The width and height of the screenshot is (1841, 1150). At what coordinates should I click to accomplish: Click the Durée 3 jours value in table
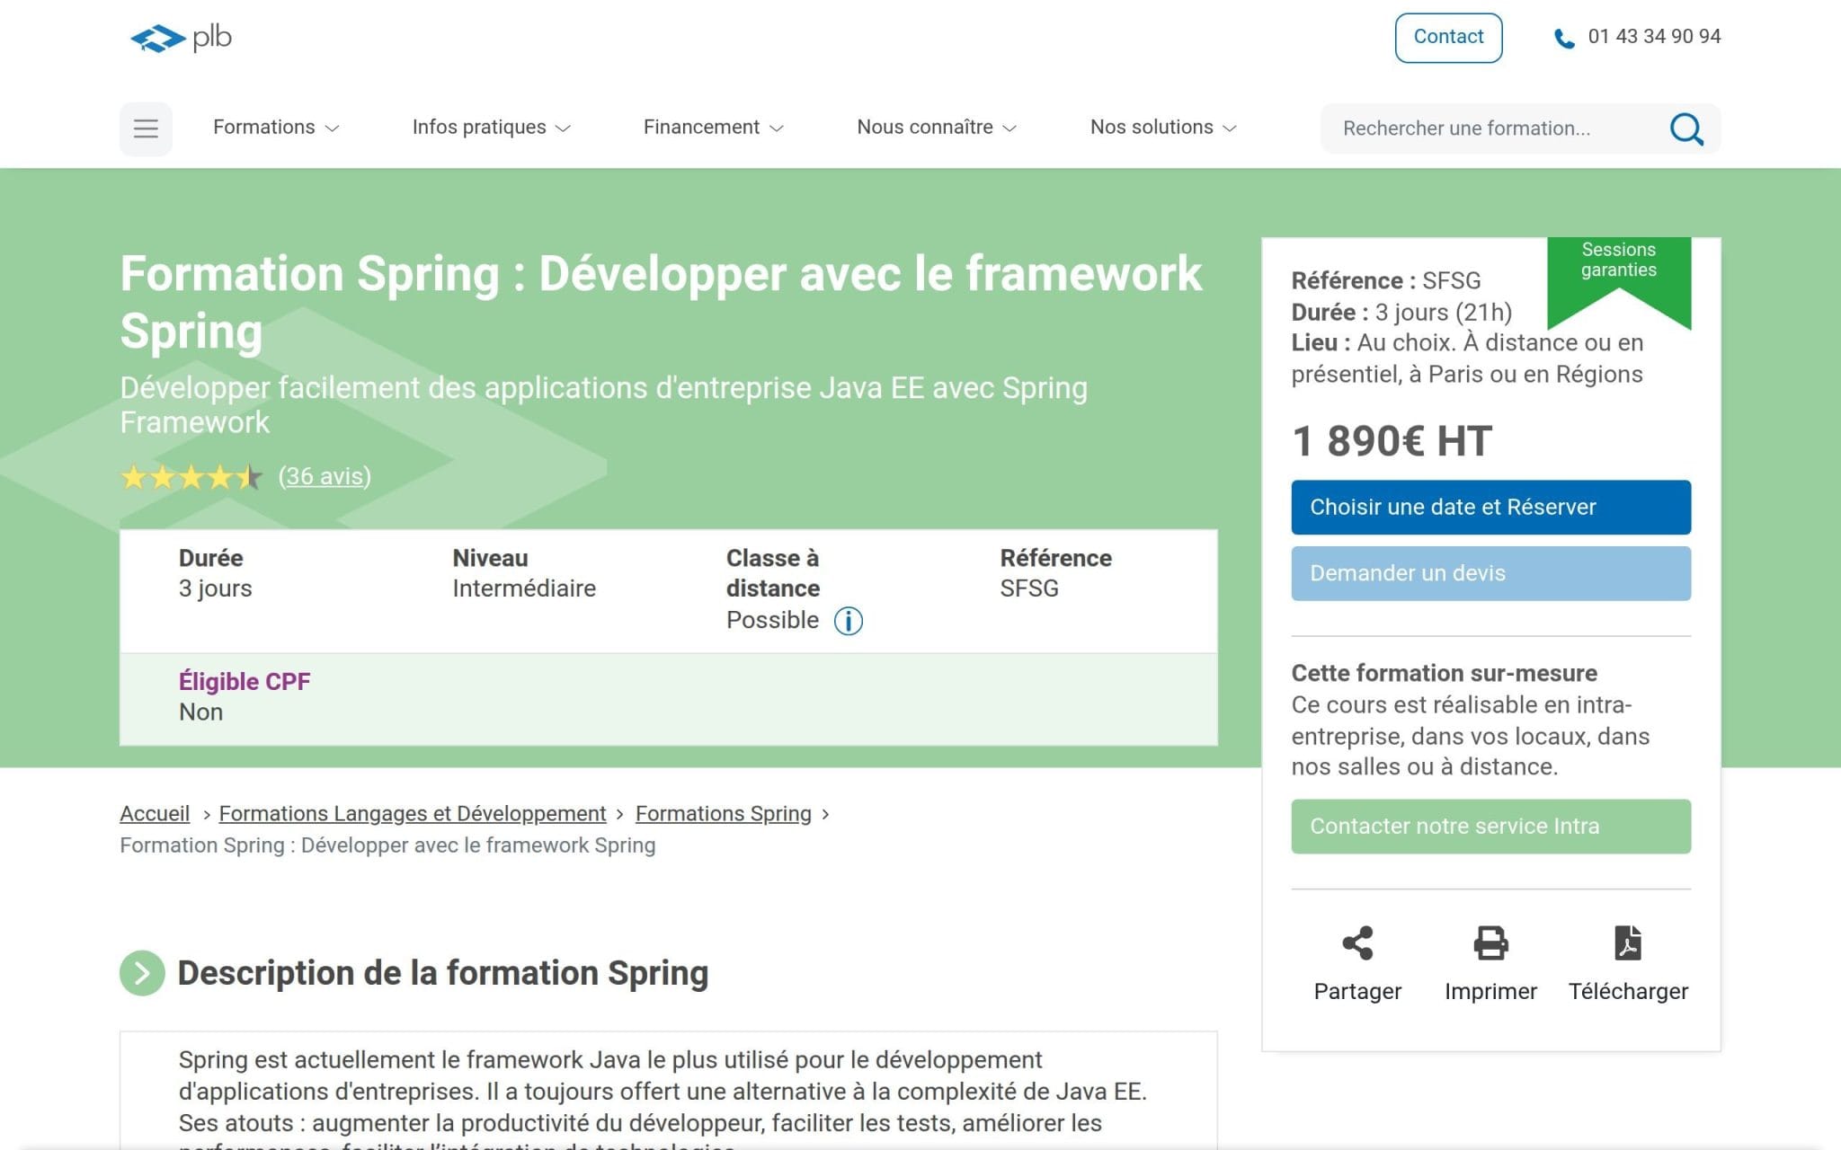pos(215,588)
